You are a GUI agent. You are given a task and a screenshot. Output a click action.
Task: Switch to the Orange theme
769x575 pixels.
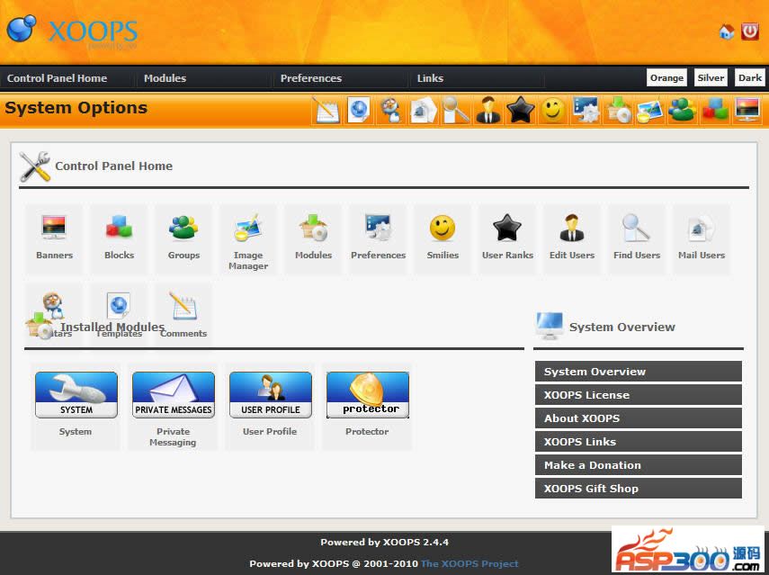click(x=666, y=77)
